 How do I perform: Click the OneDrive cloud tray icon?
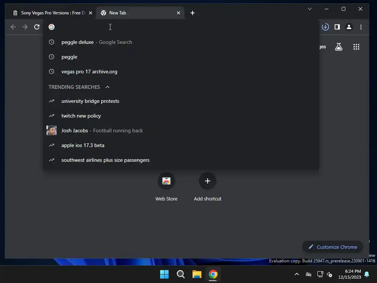pyautogui.click(x=309, y=274)
